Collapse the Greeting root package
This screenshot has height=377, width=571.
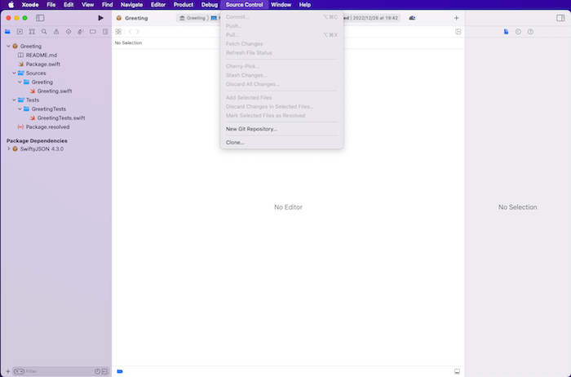[x=8, y=47]
